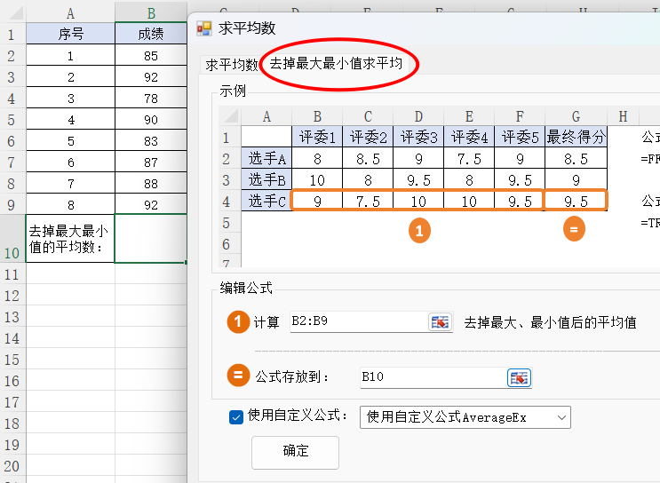This screenshot has width=660, height=483.
Task: Toggle the 使用自定义公式 checkbox
Action: tap(236, 416)
